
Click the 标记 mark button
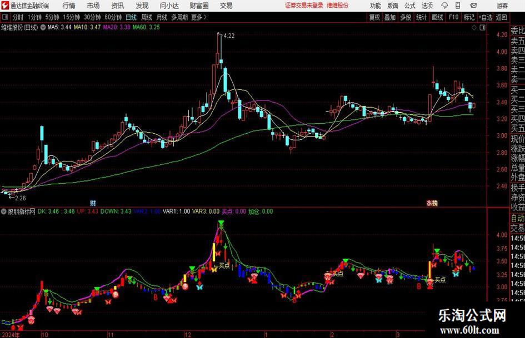[x=469, y=17]
